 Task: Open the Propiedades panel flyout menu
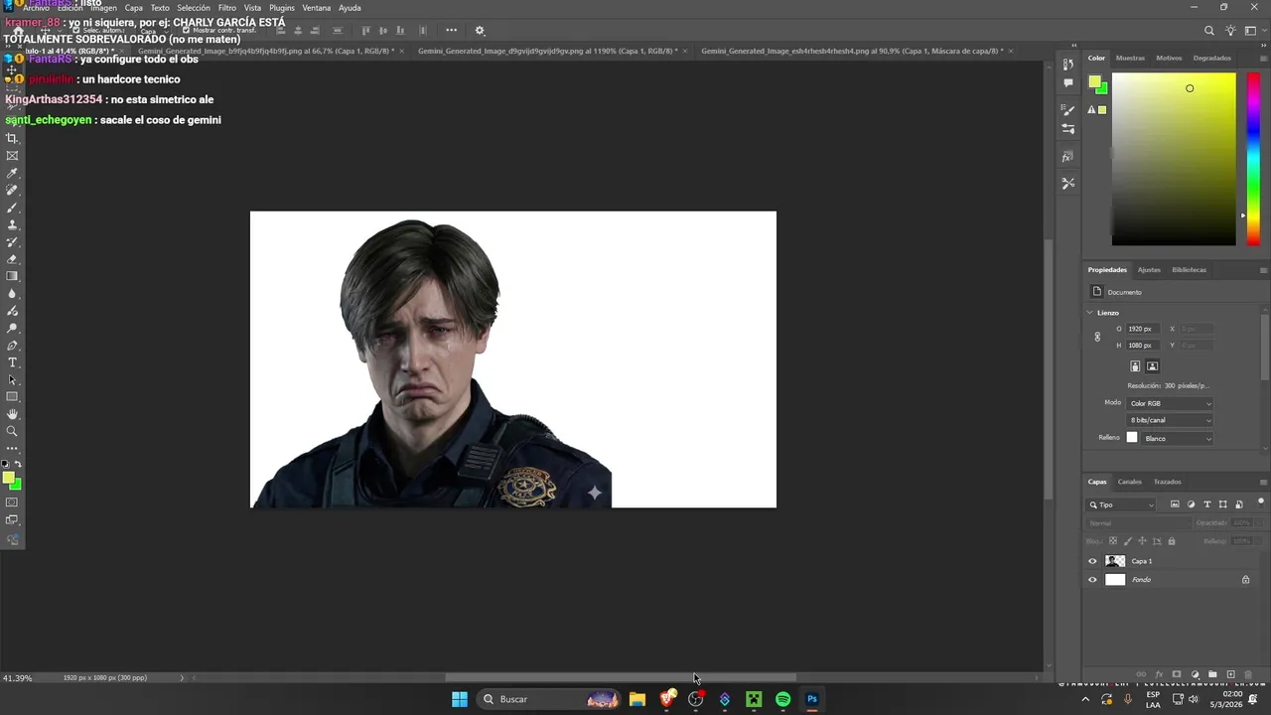tap(1263, 270)
